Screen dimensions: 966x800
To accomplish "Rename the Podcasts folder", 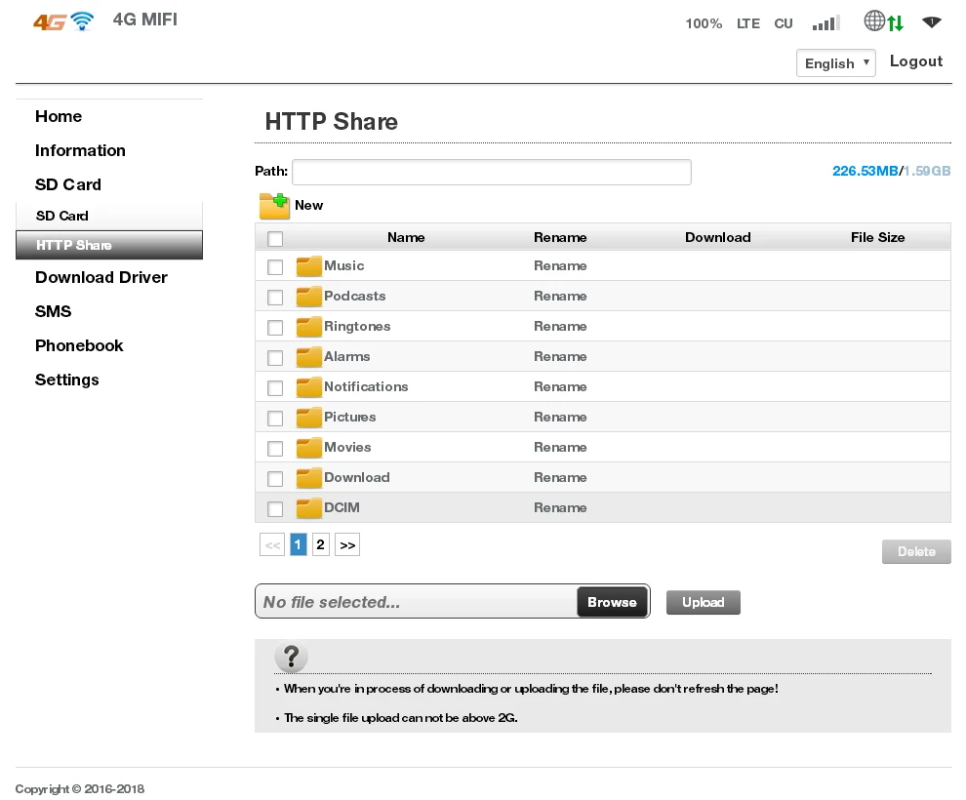I will coord(560,297).
